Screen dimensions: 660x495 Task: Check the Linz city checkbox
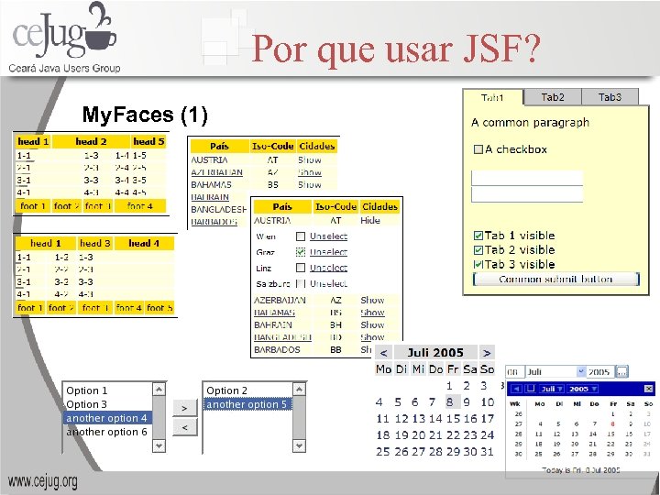tap(300, 268)
